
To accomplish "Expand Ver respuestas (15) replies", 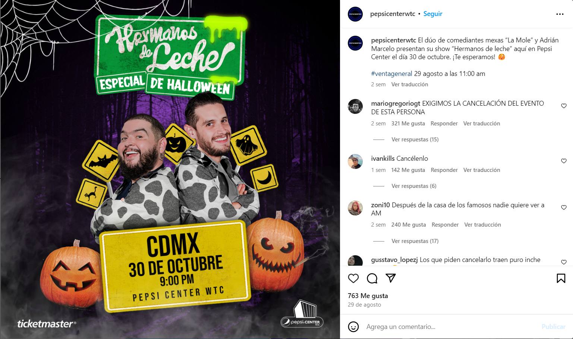I will click(x=415, y=140).
